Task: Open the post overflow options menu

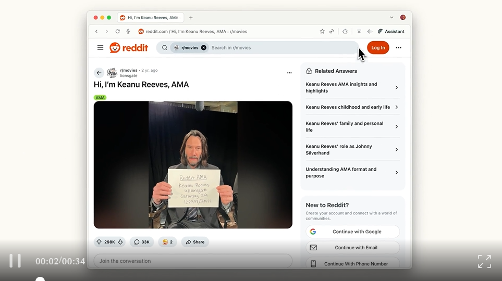Action: pyautogui.click(x=289, y=73)
